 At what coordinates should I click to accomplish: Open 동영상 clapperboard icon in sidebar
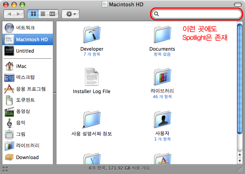9,112
